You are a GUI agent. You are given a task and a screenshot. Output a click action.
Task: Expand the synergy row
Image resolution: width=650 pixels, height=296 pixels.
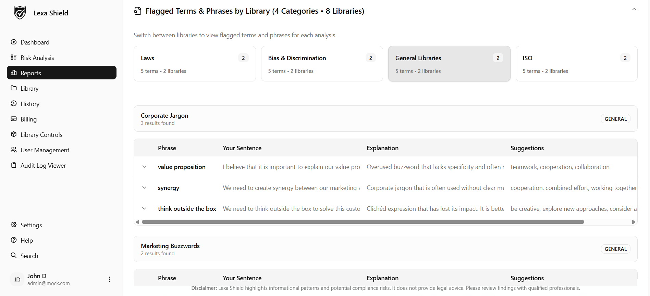144,188
